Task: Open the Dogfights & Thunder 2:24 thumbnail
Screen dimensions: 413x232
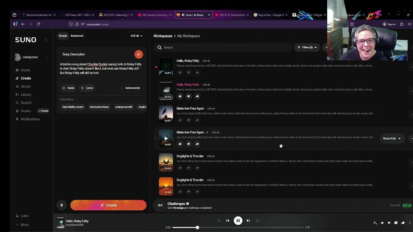Action: click(166, 162)
